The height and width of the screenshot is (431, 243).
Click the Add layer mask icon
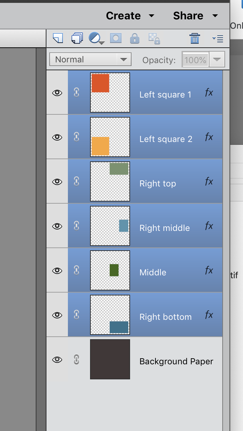pos(116,38)
